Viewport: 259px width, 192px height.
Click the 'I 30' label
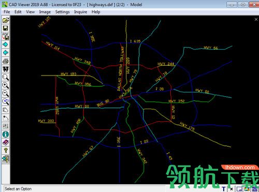160,89
